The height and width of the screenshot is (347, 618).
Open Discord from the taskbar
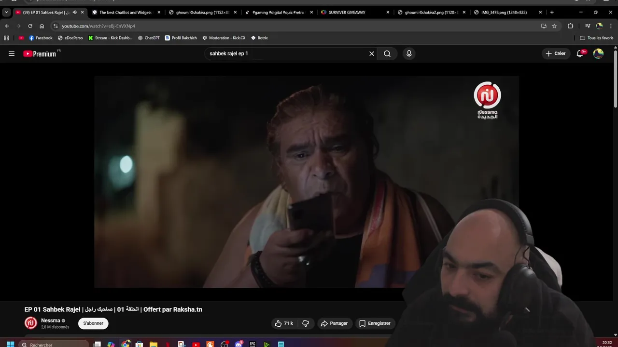(239, 344)
